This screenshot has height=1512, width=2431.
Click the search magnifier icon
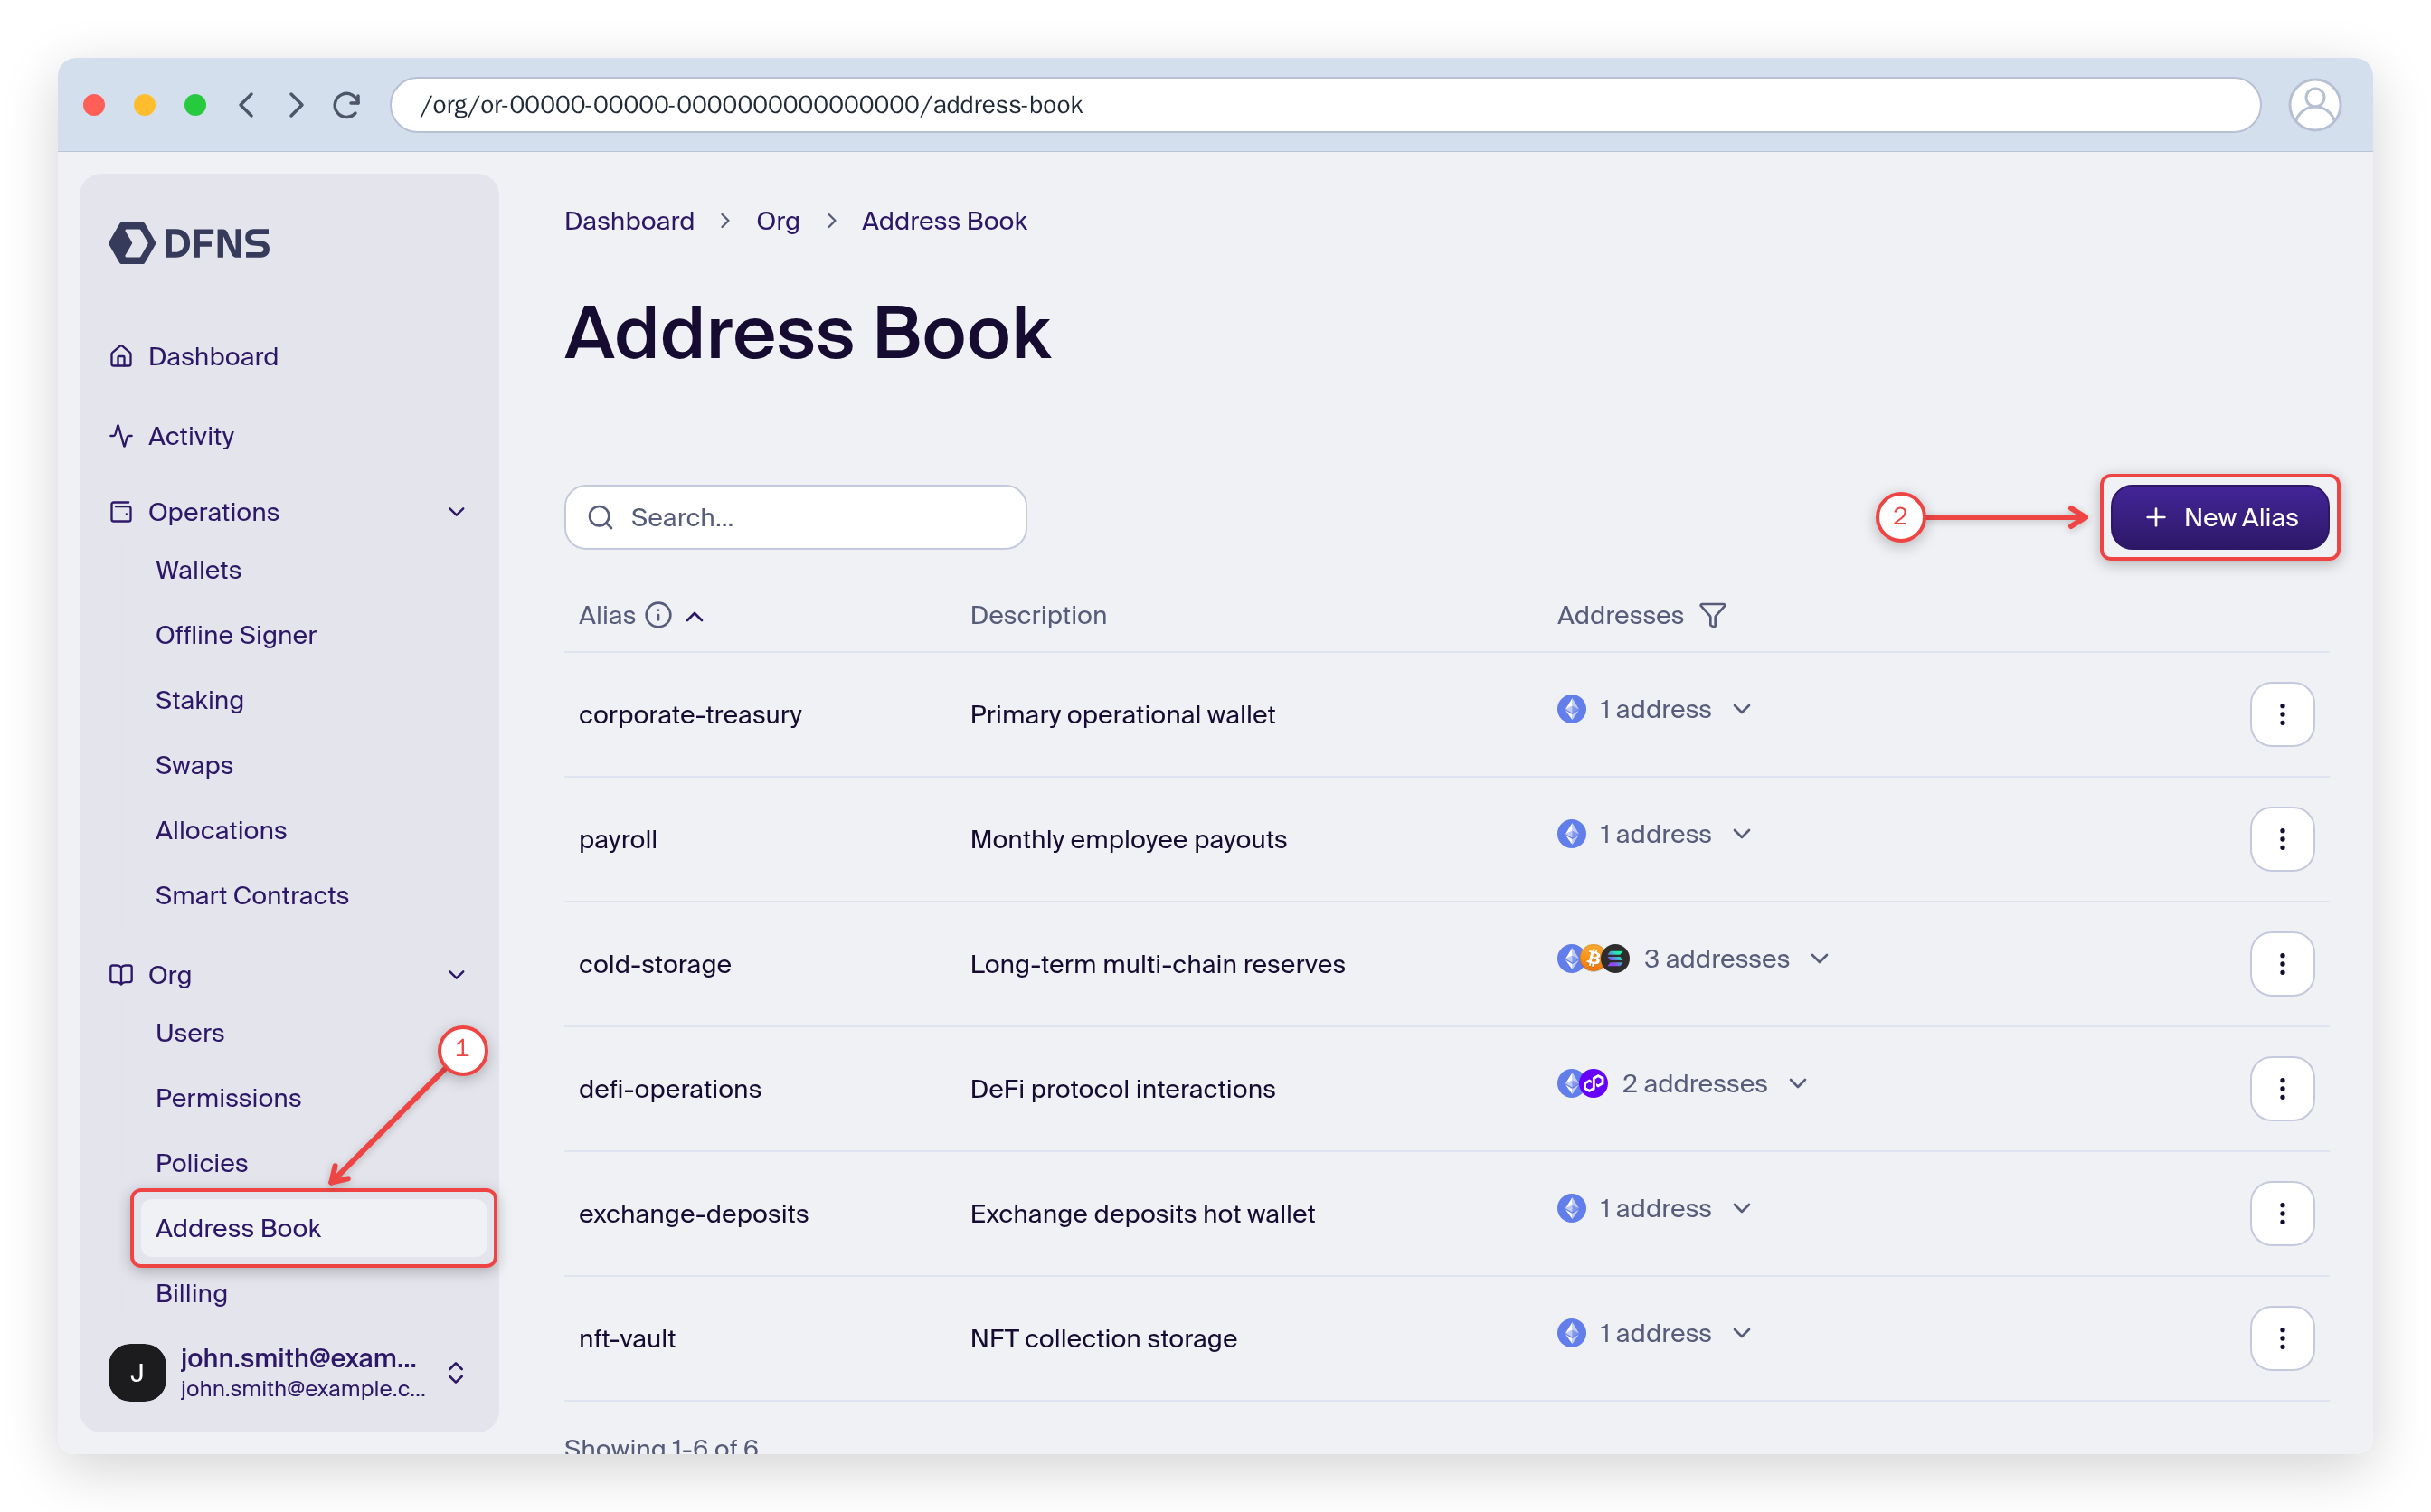(x=600, y=517)
